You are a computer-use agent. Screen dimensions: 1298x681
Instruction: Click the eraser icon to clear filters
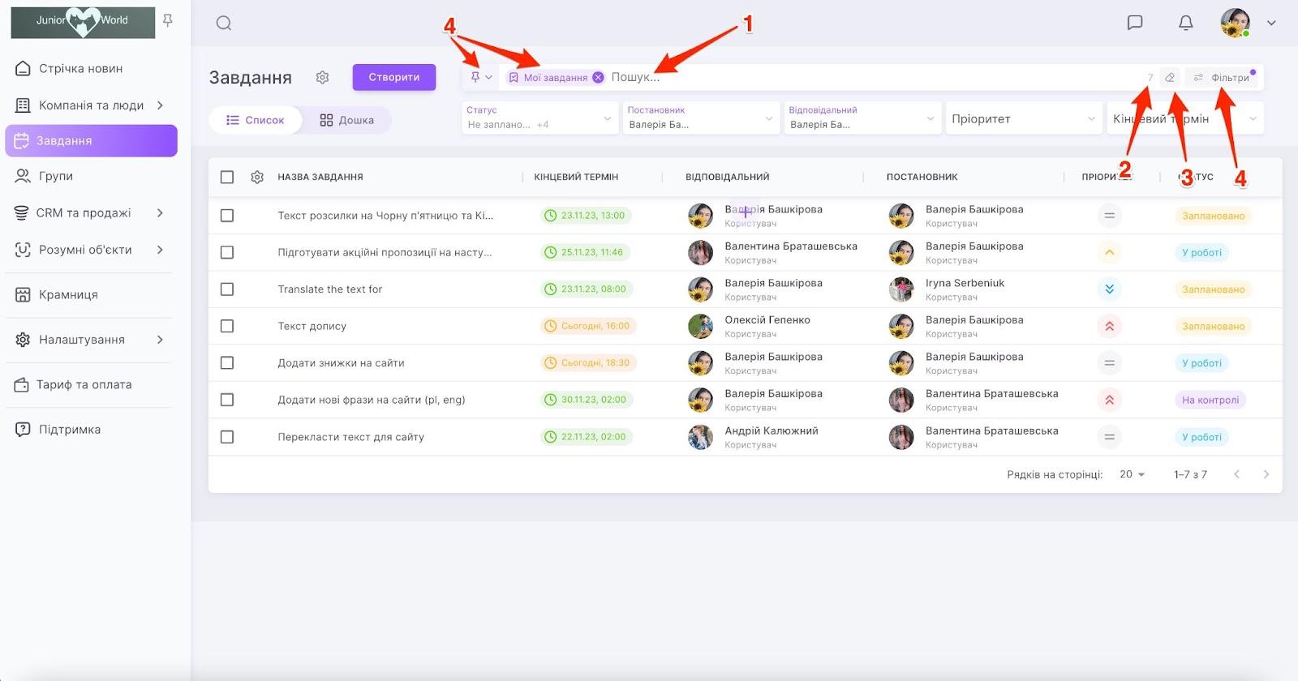click(1169, 78)
